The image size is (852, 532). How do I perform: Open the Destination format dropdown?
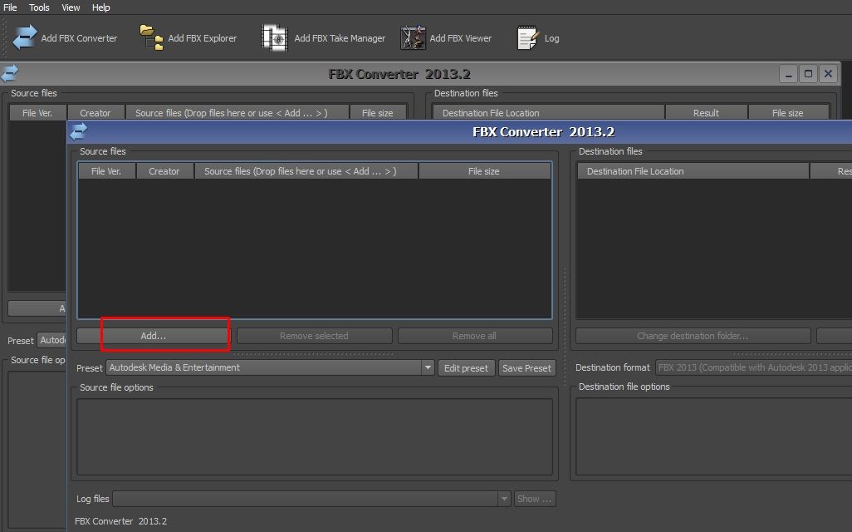(754, 367)
